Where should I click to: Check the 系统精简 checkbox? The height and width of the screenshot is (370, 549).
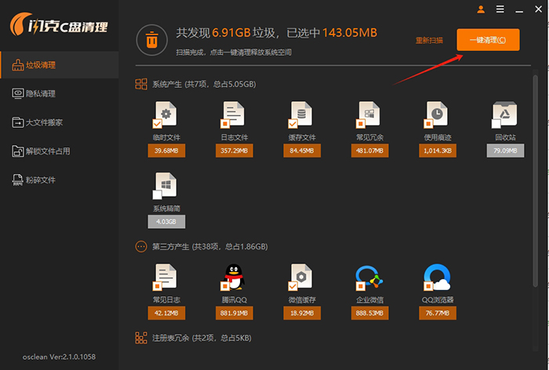pyautogui.click(x=157, y=194)
